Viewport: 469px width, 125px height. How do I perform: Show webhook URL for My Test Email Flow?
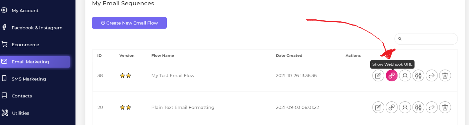pos(392,76)
